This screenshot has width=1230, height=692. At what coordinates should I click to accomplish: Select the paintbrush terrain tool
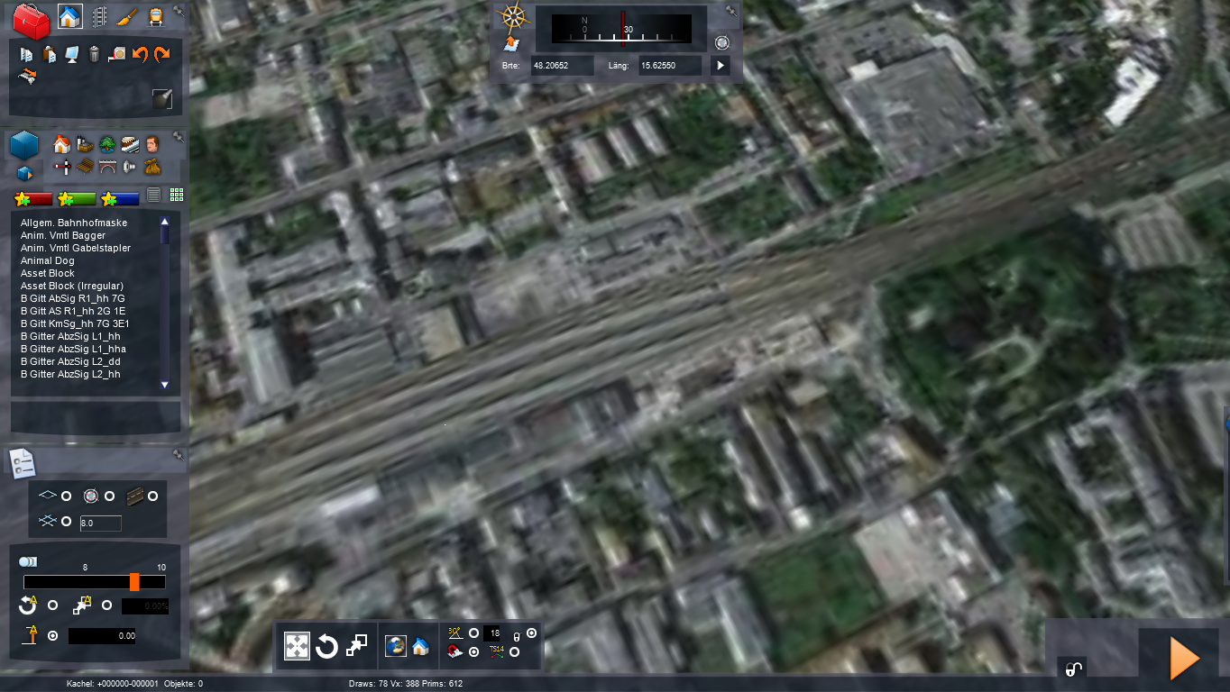pyautogui.click(x=128, y=17)
